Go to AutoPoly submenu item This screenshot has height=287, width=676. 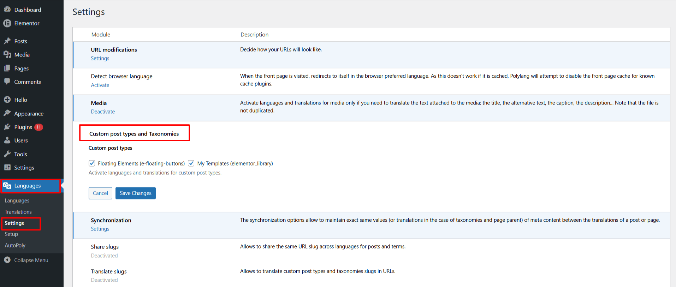(x=15, y=245)
